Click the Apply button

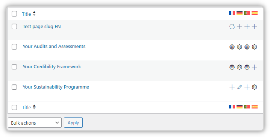73,123
